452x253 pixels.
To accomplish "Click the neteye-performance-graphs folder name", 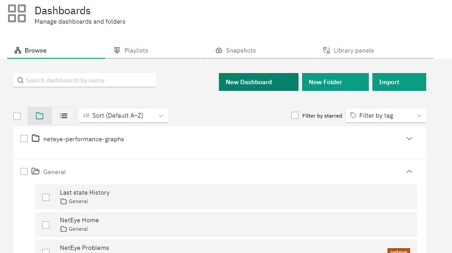I will 84,139.
